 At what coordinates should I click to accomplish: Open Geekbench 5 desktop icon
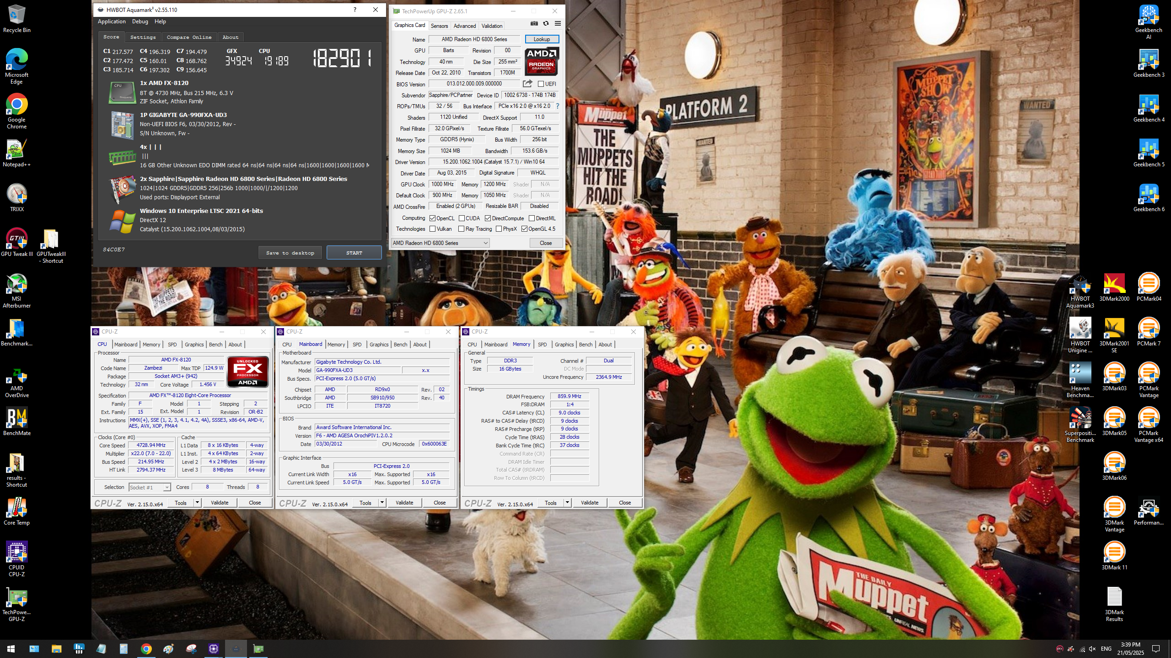[x=1149, y=153]
